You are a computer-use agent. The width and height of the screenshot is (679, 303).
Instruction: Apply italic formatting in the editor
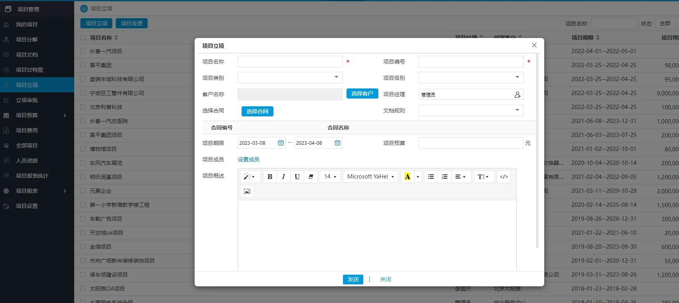click(283, 177)
